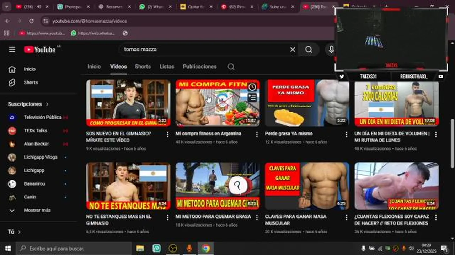
Task: Open options menu for MI METODO PARA QUEMAR GRASA
Action: 257,217
